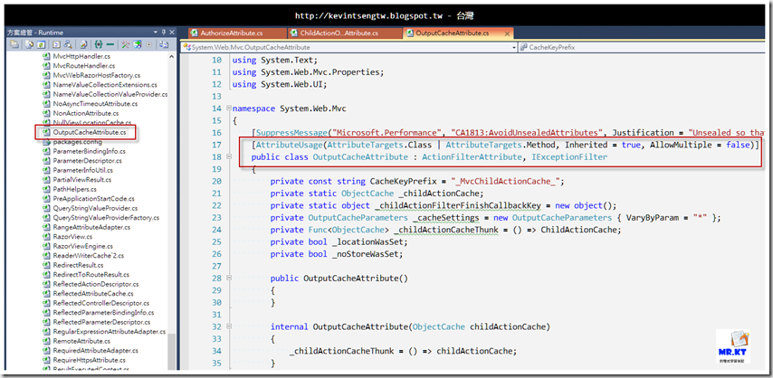Click the C# icon next to NonActionAttribute.cs
Viewport: 773px width, 378px height.
(46, 113)
